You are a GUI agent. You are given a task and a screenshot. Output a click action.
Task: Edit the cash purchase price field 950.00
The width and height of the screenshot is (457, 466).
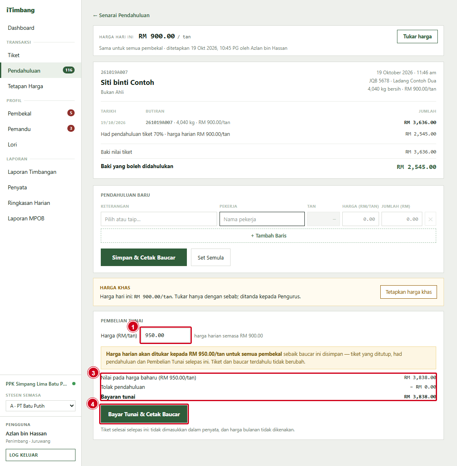click(x=166, y=335)
